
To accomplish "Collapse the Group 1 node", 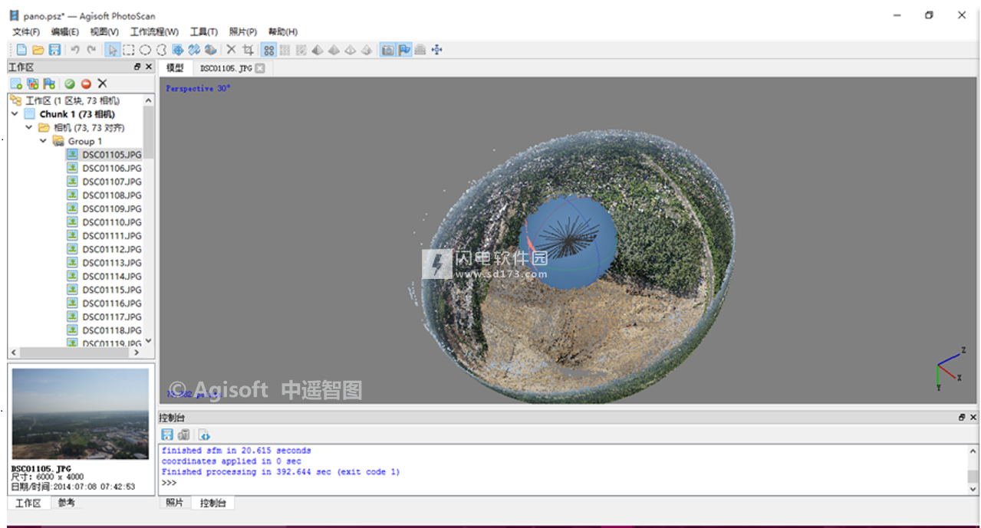I will 44,141.
